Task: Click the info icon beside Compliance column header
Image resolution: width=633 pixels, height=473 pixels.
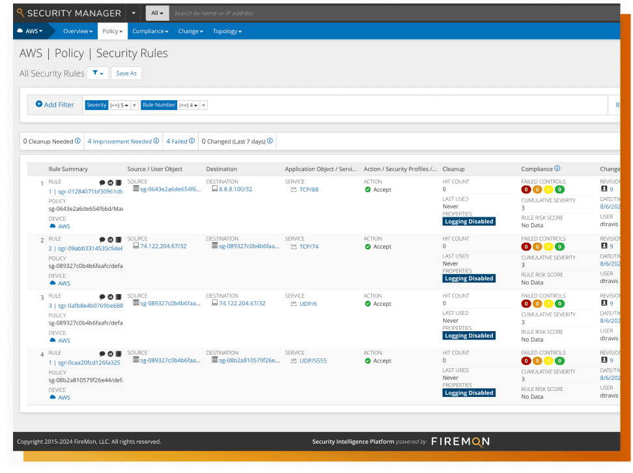Action: click(557, 169)
